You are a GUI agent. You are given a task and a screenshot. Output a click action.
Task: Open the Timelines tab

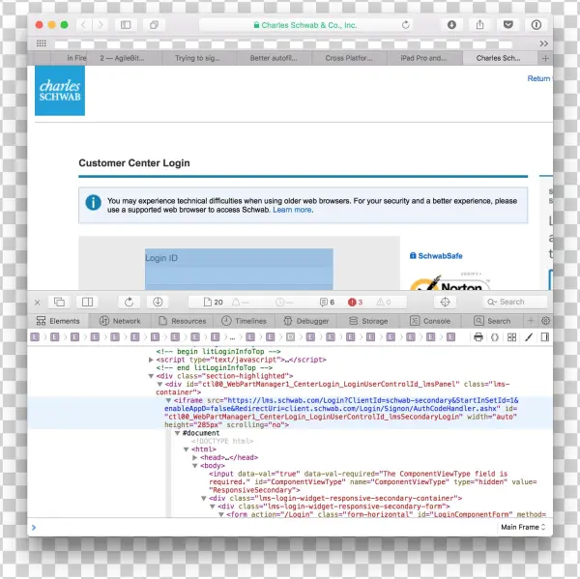244,321
